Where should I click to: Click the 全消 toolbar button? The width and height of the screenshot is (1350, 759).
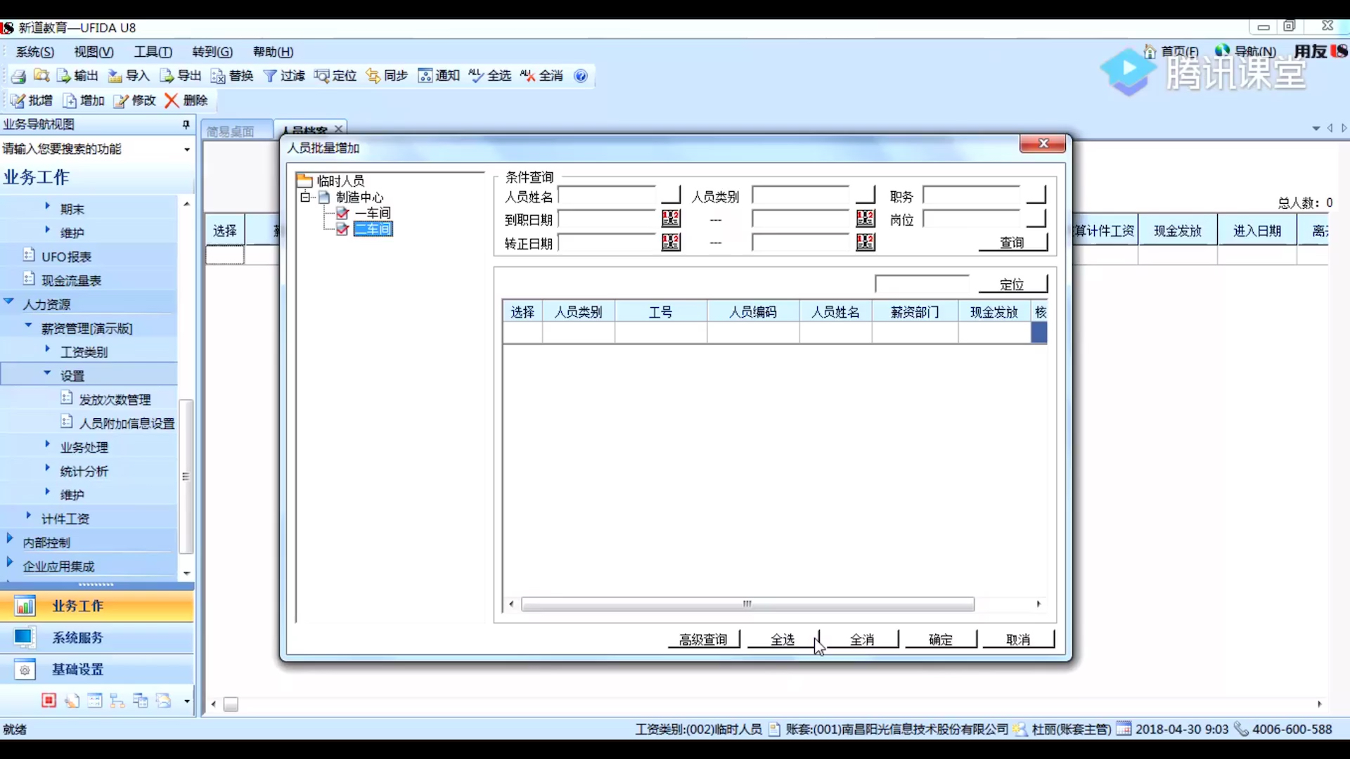click(x=542, y=76)
